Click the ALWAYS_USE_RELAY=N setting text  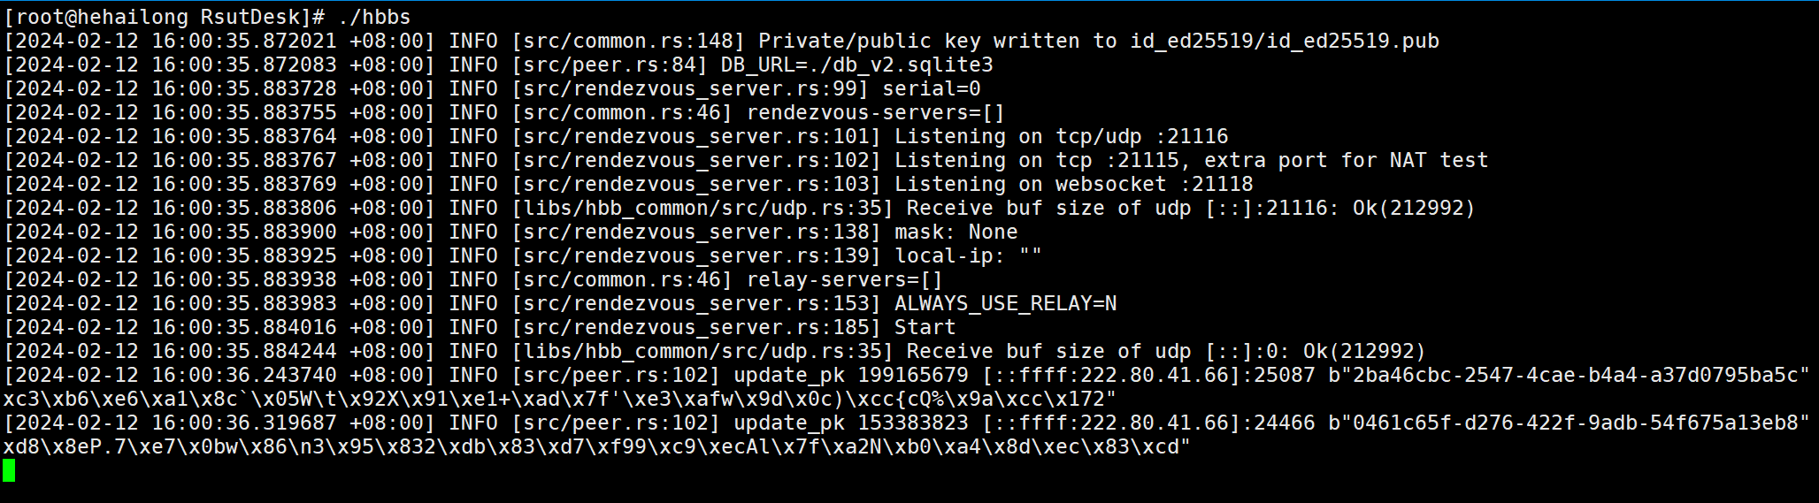point(1005,303)
